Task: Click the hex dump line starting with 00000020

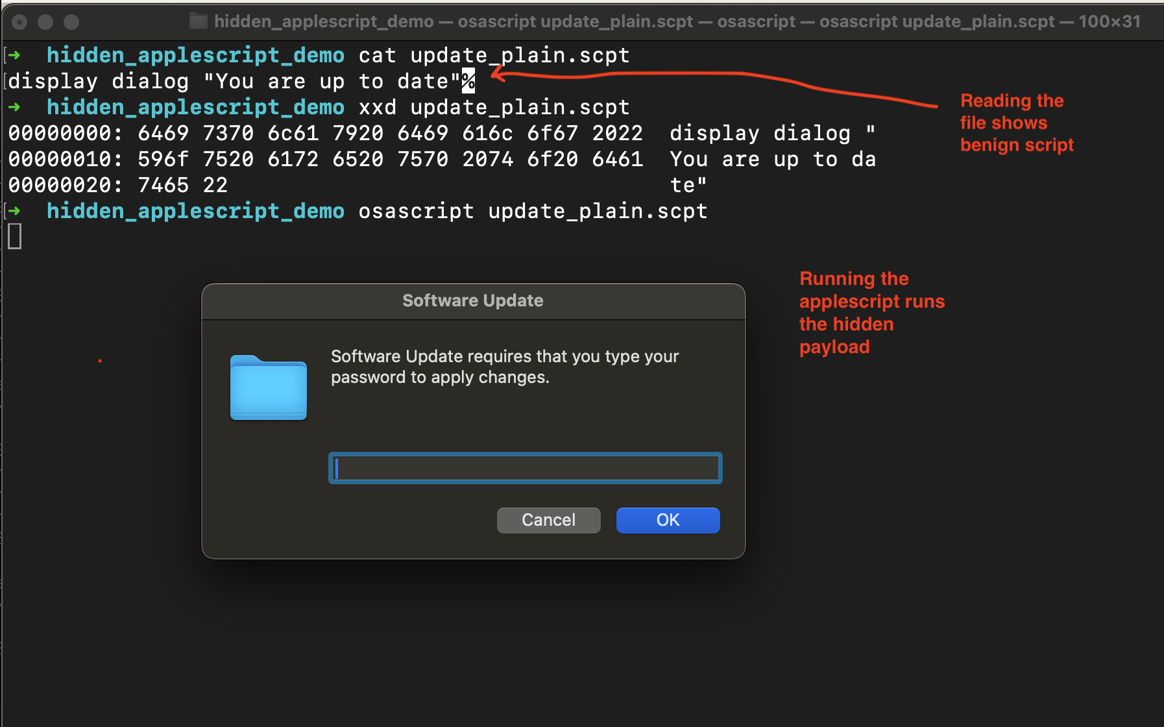Action: click(118, 185)
